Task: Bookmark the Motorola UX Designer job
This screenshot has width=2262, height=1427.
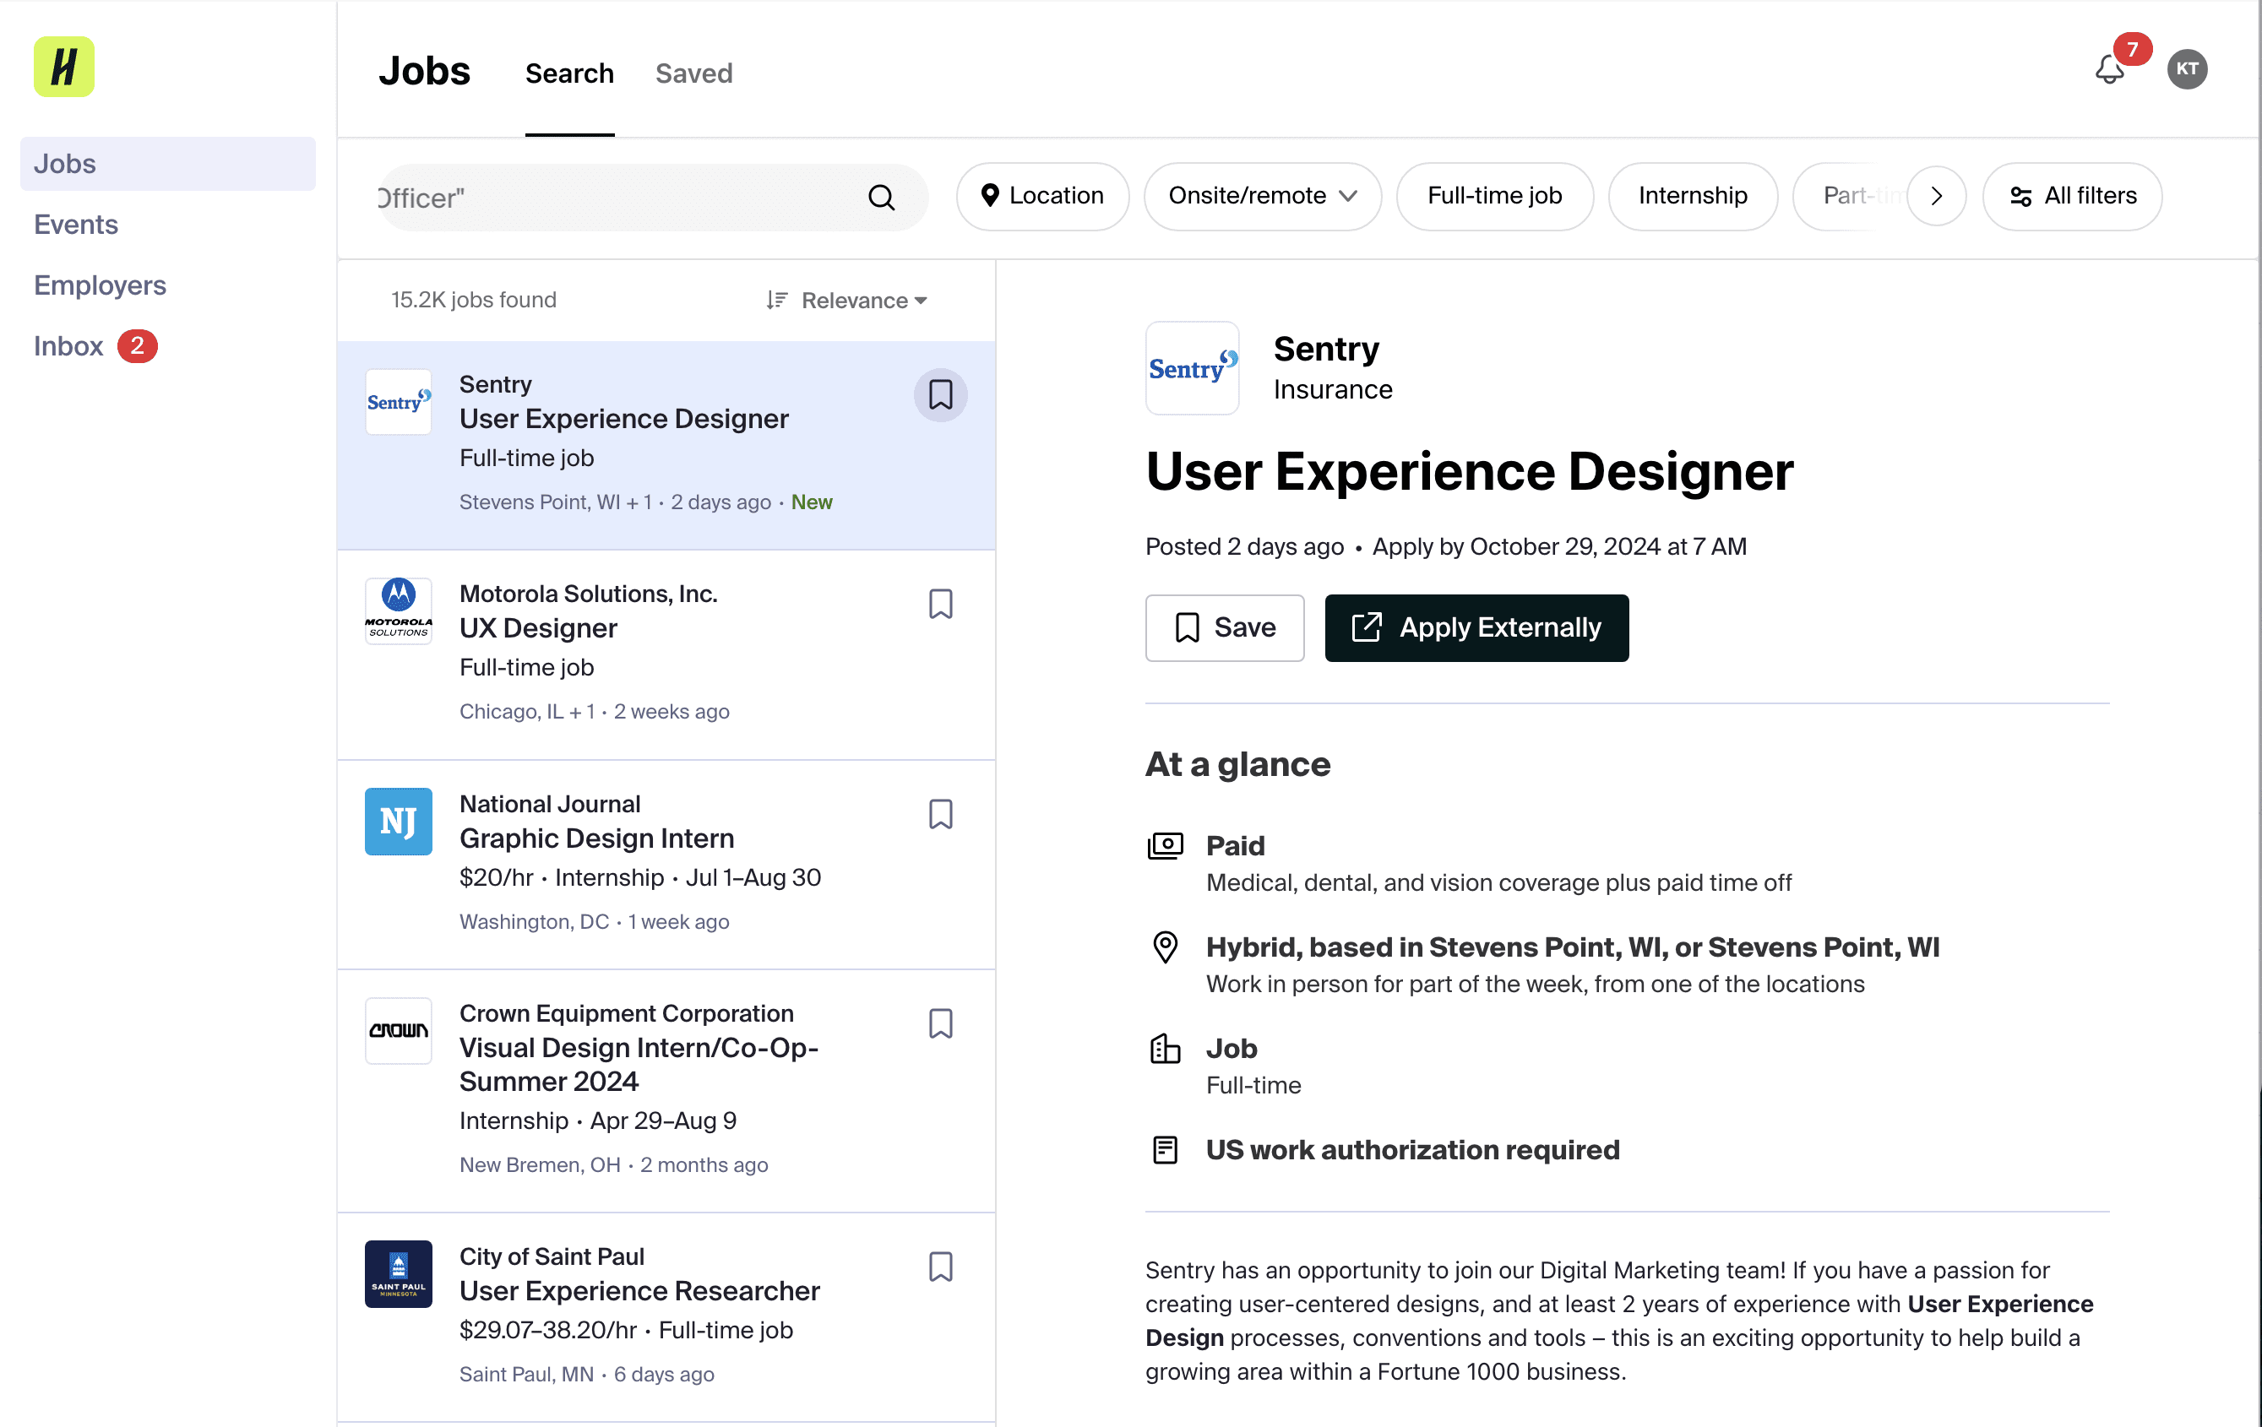Action: coord(939,604)
